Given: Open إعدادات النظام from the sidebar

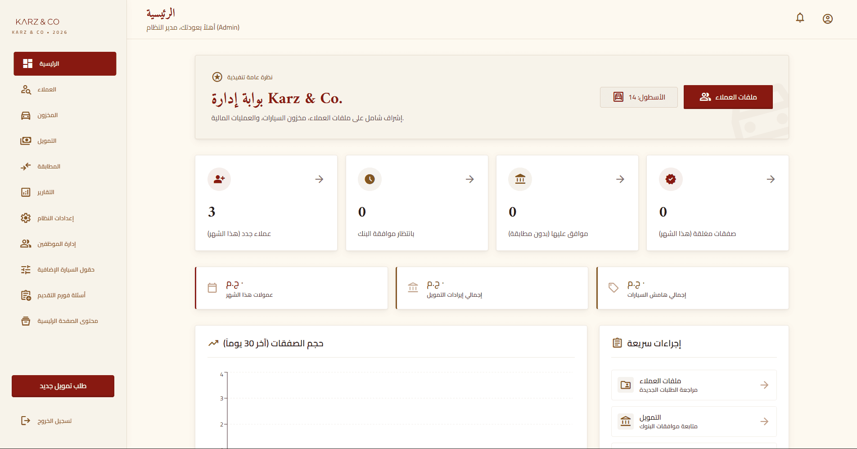Looking at the screenshot, I should (65, 218).
